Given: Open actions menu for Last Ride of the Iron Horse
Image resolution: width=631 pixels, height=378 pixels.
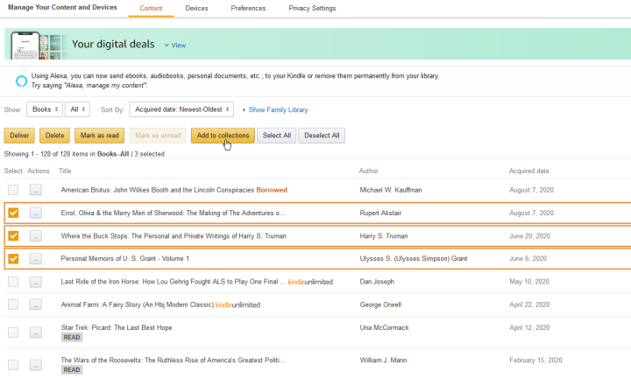Looking at the screenshot, I should [35, 282].
